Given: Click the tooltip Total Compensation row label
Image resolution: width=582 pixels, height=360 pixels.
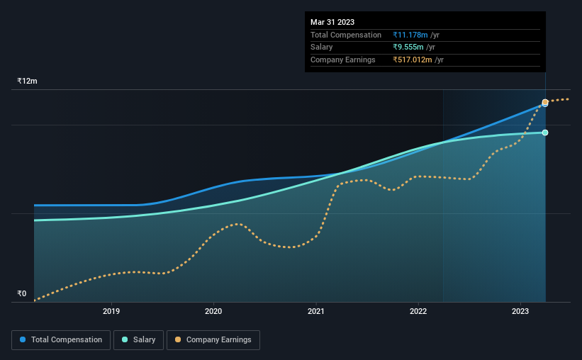Looking at the screenshot, I should [345, 35].
